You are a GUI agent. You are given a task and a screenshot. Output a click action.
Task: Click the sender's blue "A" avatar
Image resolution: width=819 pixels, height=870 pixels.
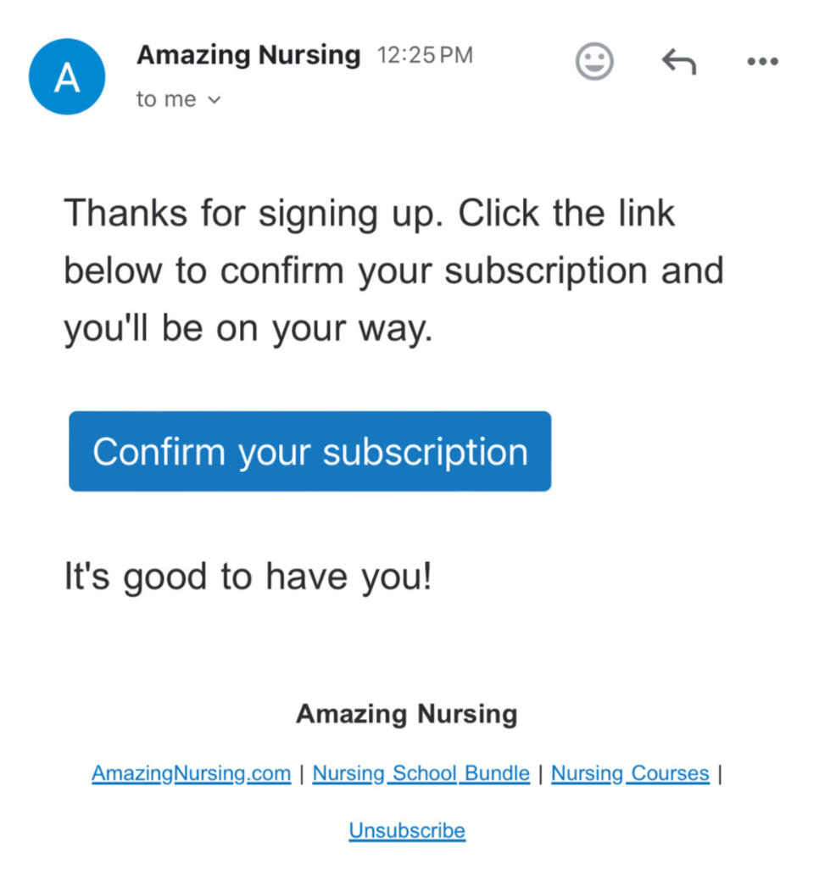[x=67, y=76]
